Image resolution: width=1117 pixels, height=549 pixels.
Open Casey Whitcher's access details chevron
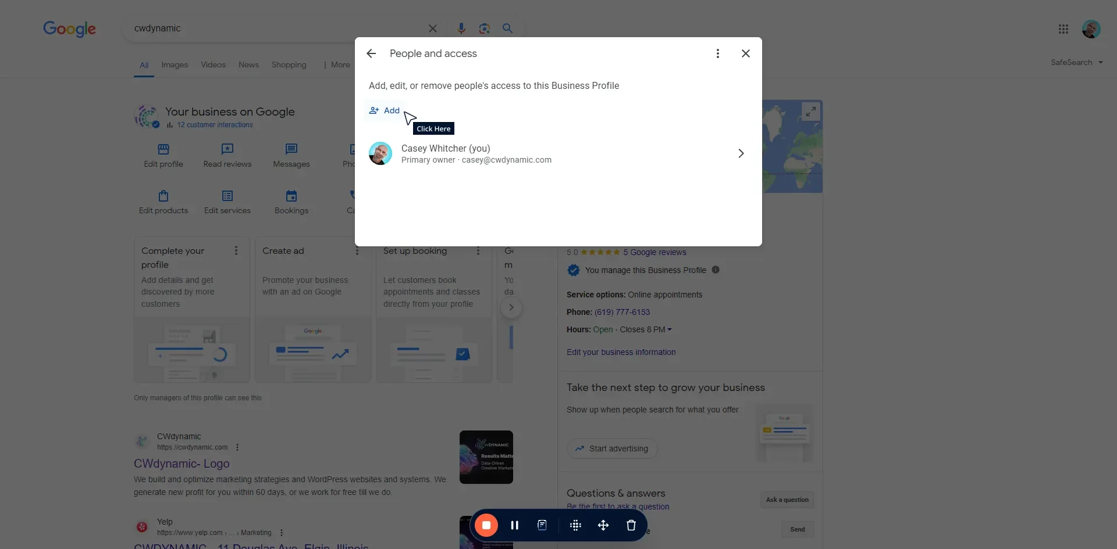point(741,153)
